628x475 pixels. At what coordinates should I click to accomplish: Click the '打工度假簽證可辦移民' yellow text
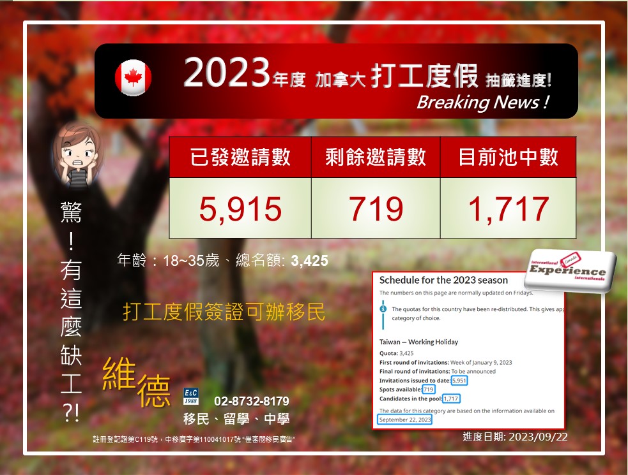[x=224, y=312]
